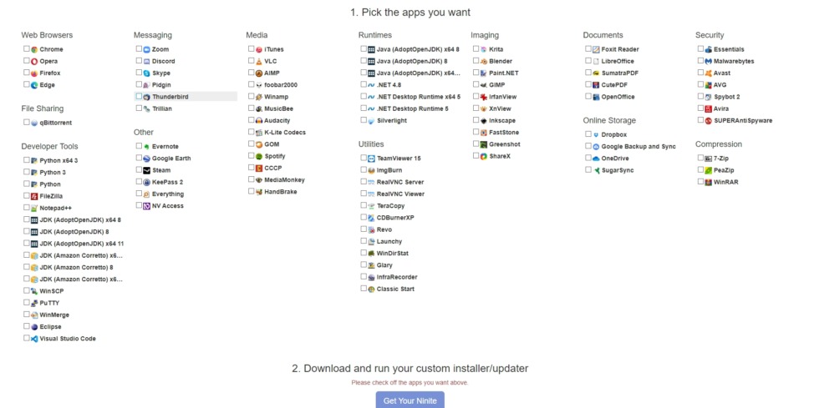This screenshot has width=819, height=408.
Task: Click the OneDrive cloud icon
Action: coord(596,159)
